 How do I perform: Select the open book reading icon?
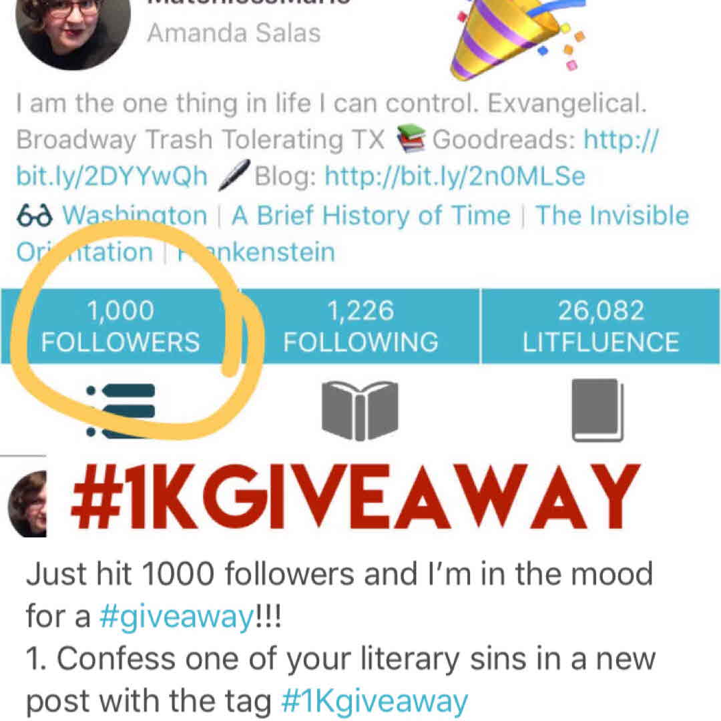[x=360, y=411]
